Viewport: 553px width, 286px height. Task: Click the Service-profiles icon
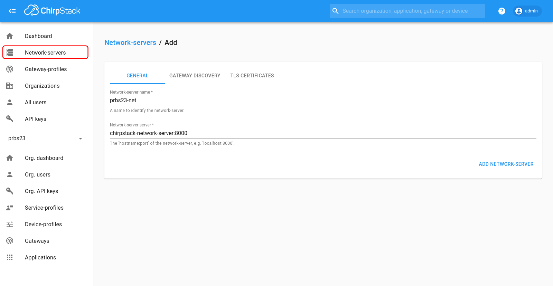coord(10,208)
